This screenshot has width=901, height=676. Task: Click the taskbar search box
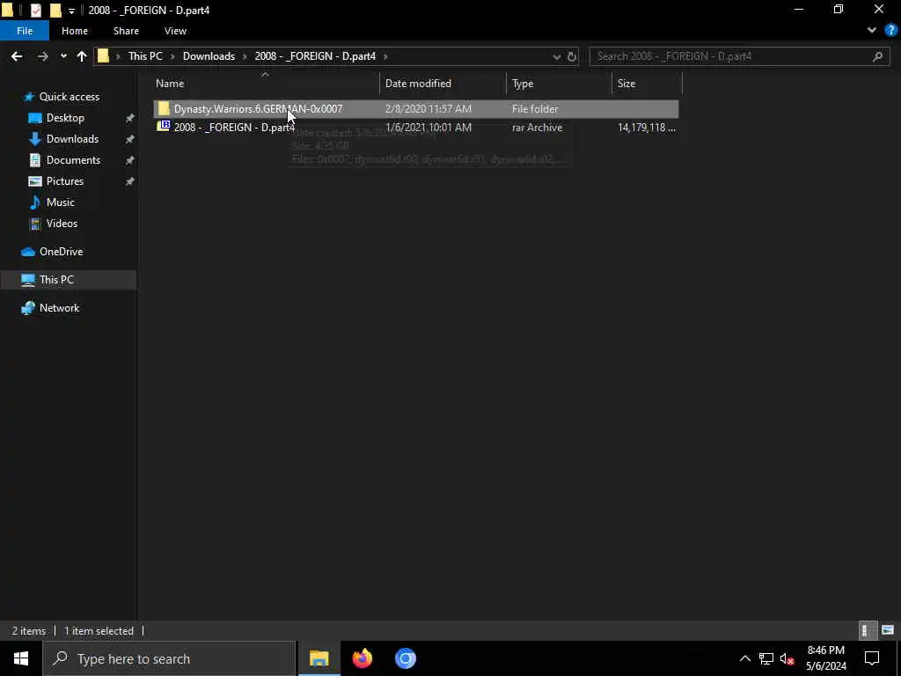click(x=169, y=658)
